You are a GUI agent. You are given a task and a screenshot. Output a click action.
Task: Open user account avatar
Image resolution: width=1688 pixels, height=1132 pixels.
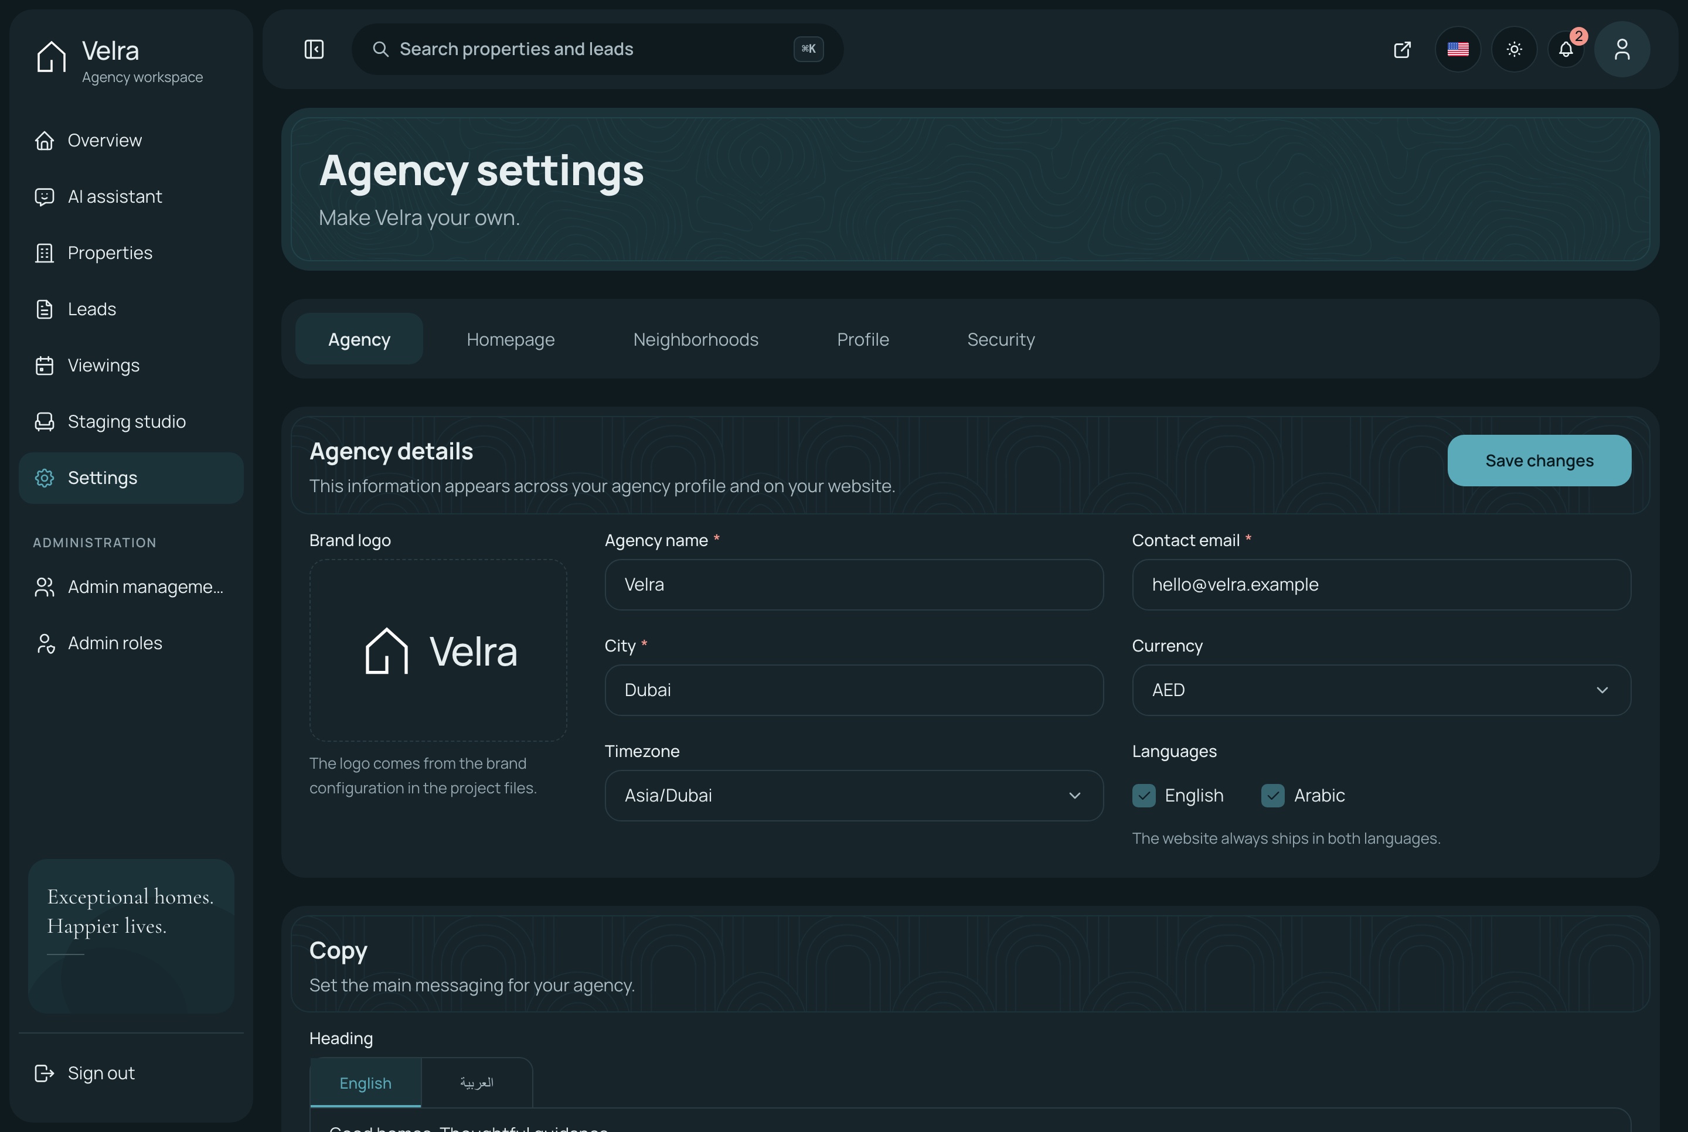(x=1622, y=49)
